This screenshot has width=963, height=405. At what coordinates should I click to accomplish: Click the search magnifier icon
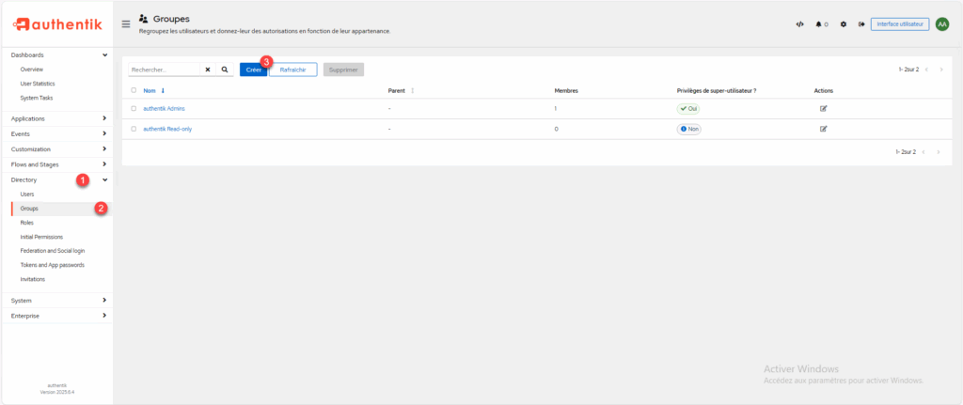click(225, 70)
